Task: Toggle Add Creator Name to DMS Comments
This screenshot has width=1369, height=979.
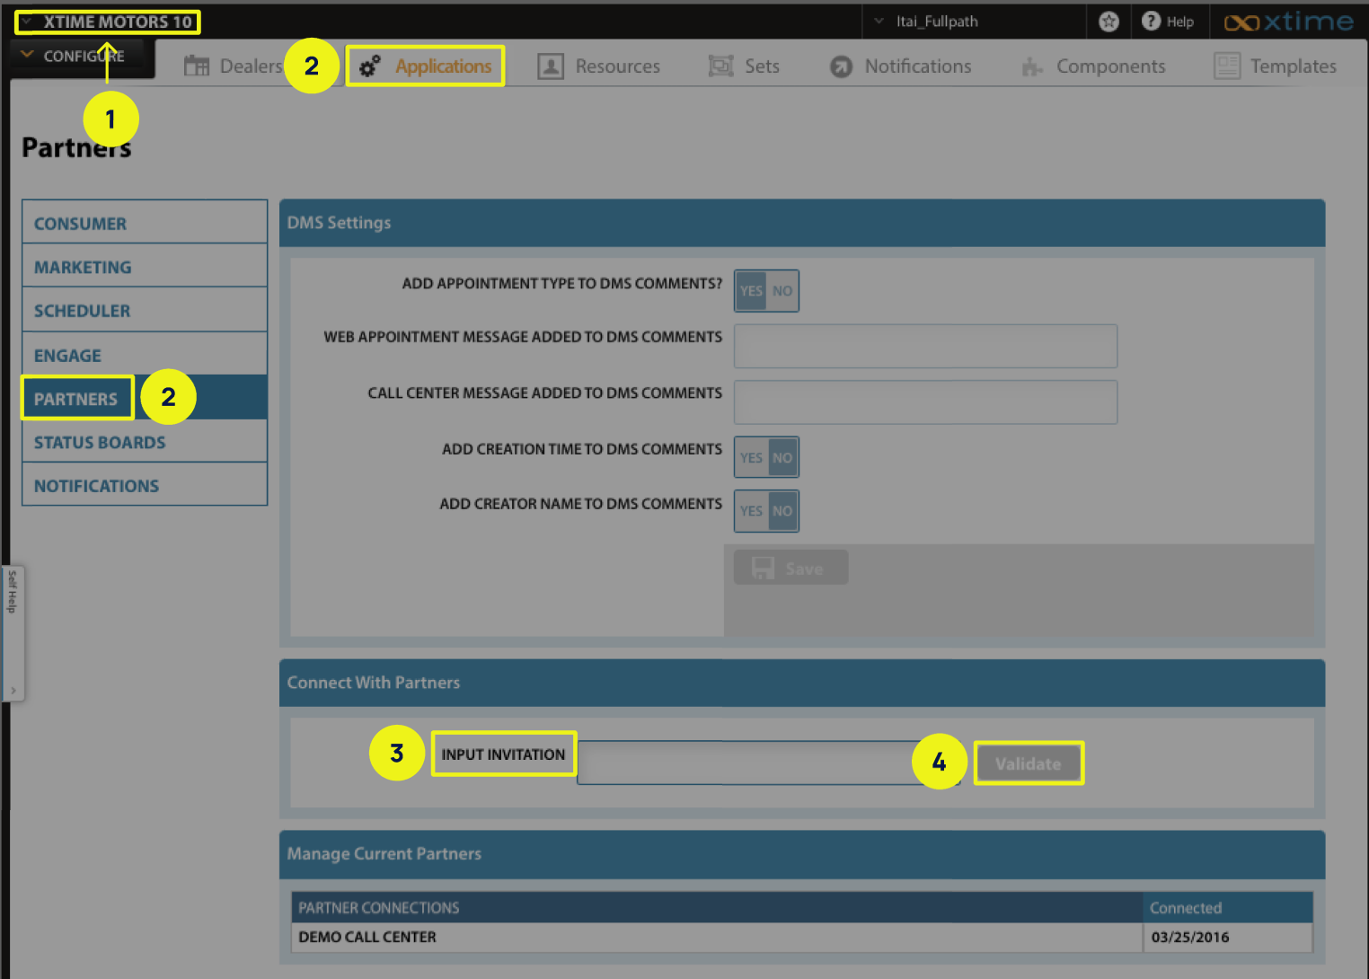Action: pyautogui.click(x=766, y=511)
